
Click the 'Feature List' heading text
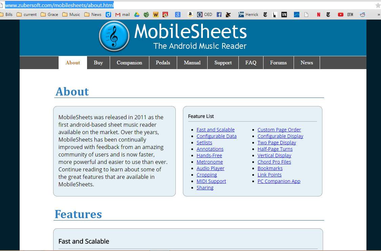(201, 117)
